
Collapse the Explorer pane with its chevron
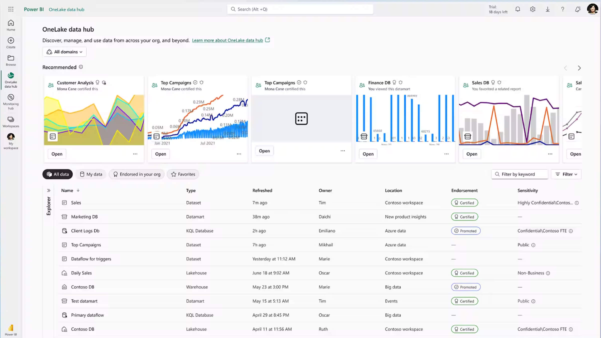[x=49, y=190]
